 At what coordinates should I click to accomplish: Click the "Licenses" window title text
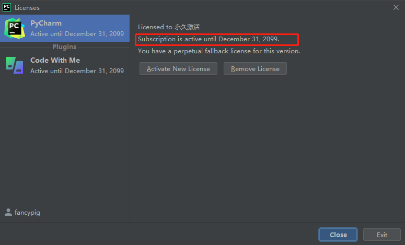click(x=27, y=8)
